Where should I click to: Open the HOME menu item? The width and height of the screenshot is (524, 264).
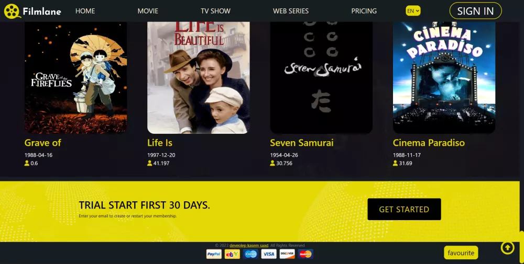[85, 11]
